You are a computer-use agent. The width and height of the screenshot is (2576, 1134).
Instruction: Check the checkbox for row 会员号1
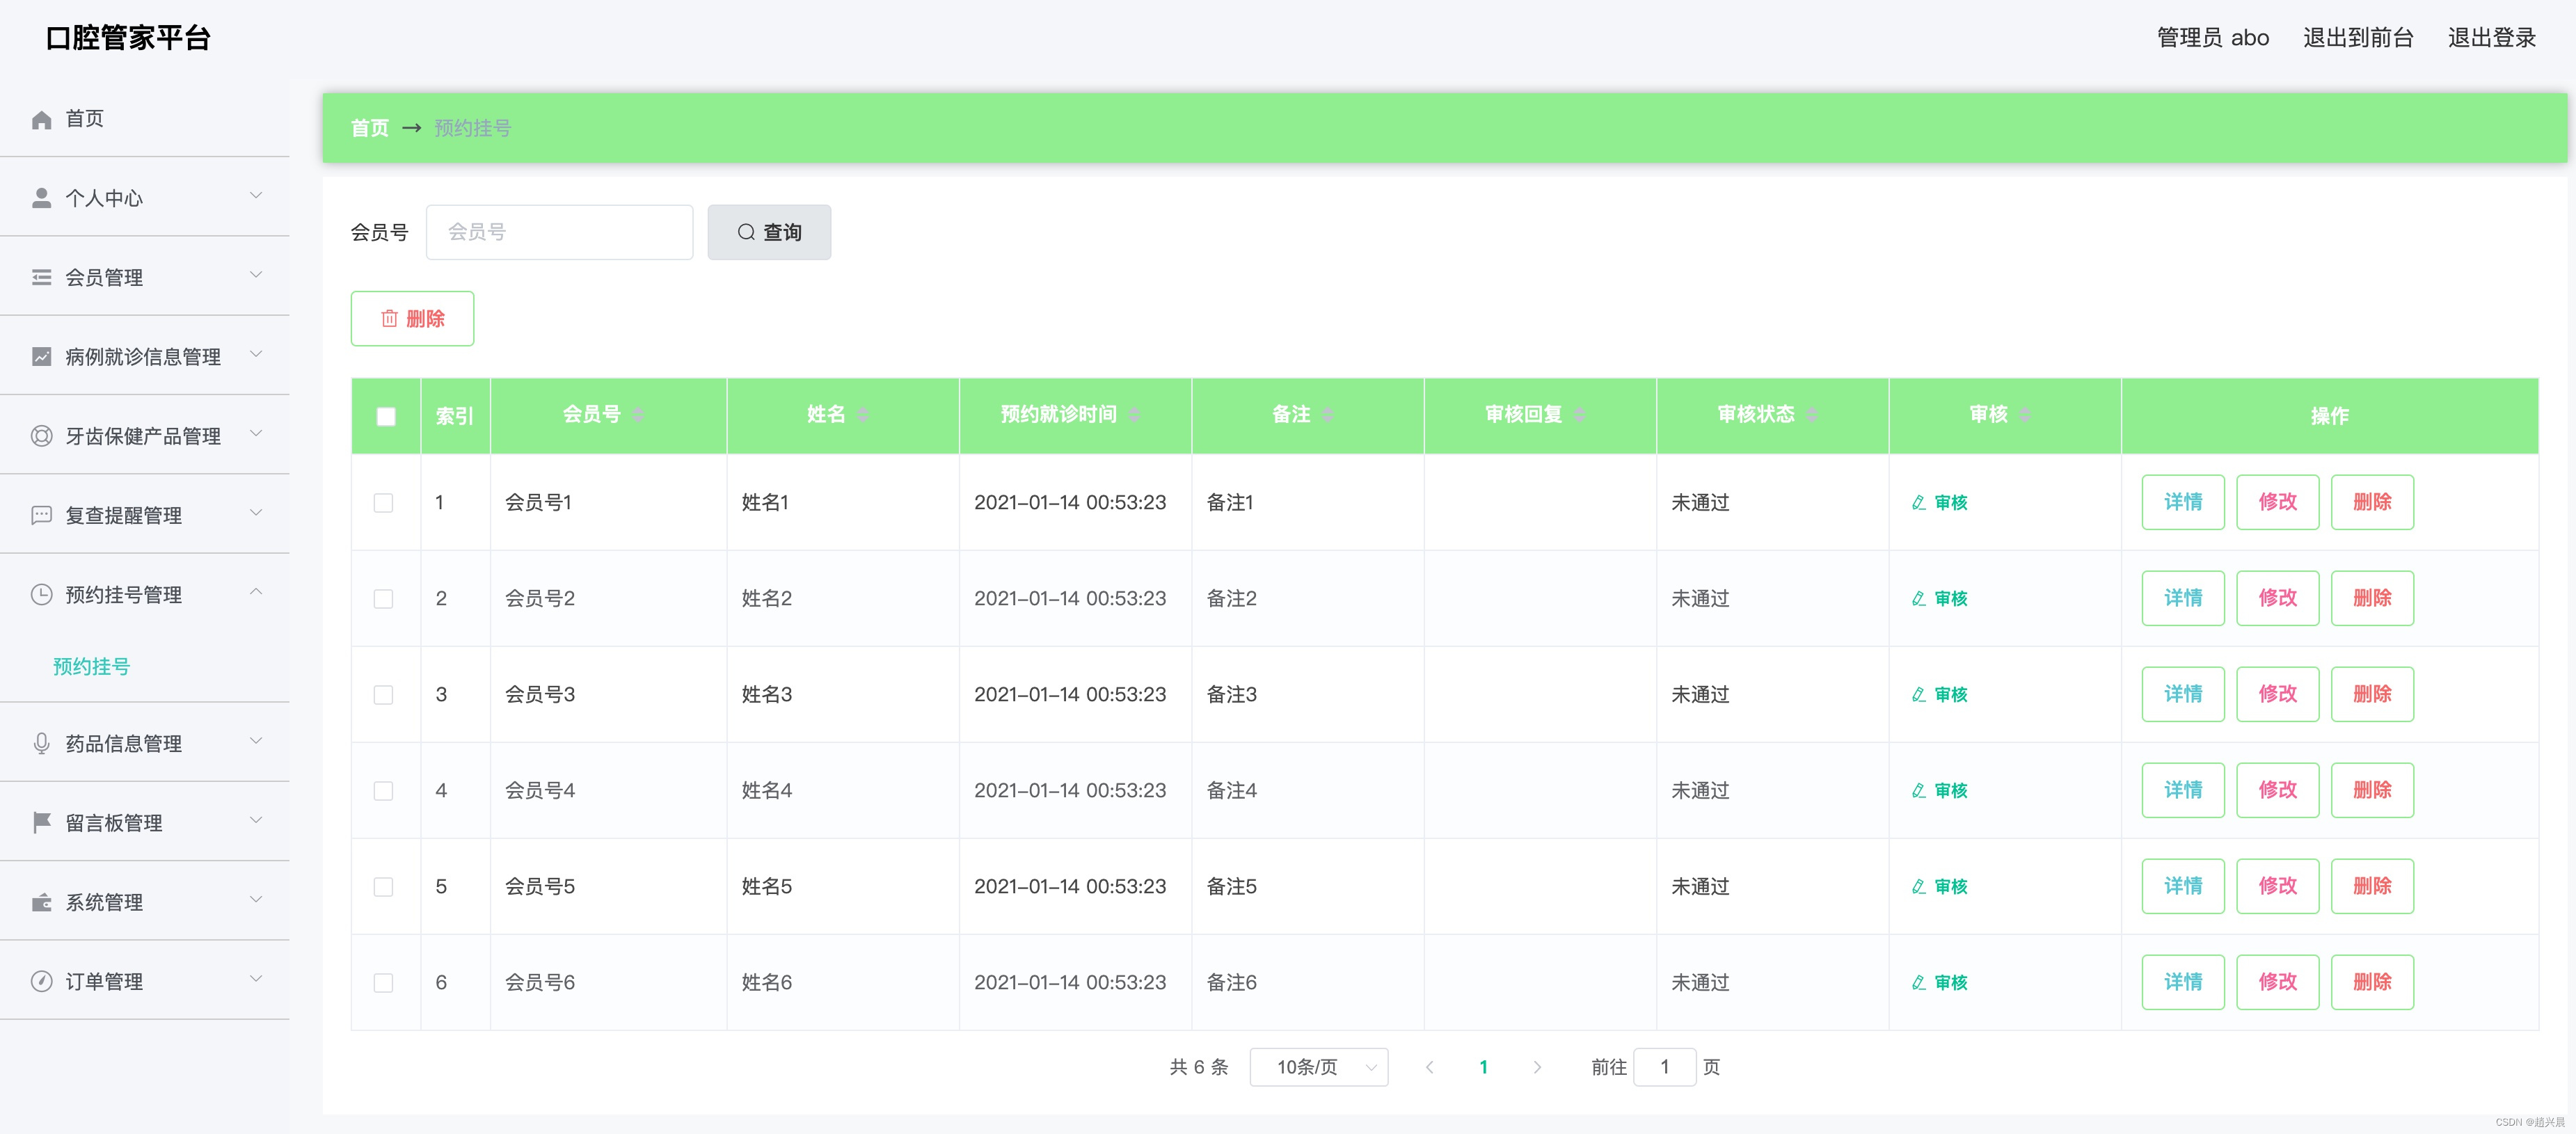(x=383, y=502)
